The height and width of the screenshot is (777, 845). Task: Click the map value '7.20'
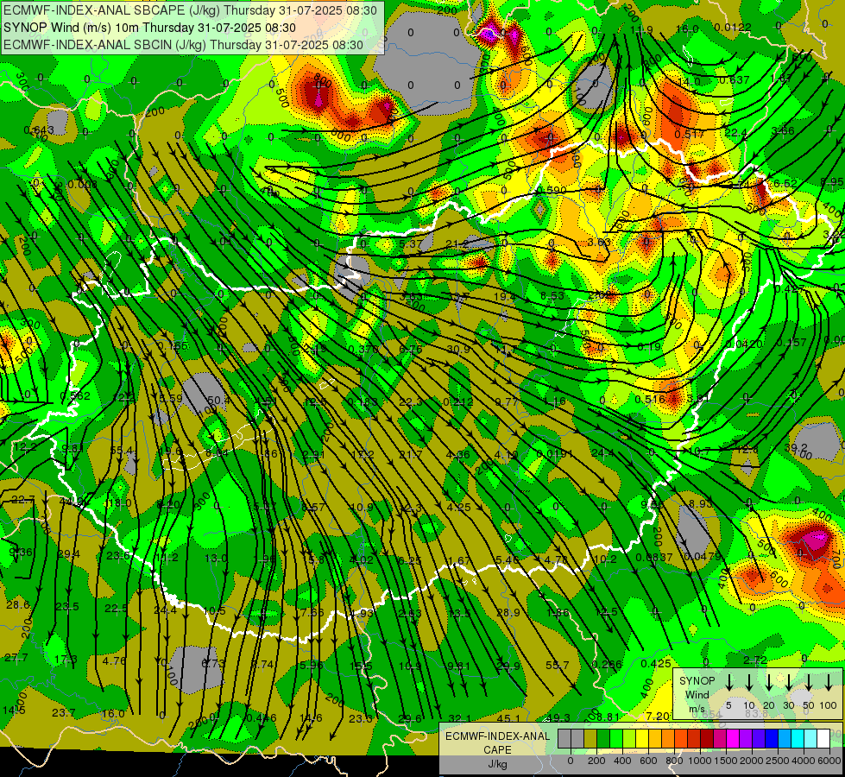(657, 716)
